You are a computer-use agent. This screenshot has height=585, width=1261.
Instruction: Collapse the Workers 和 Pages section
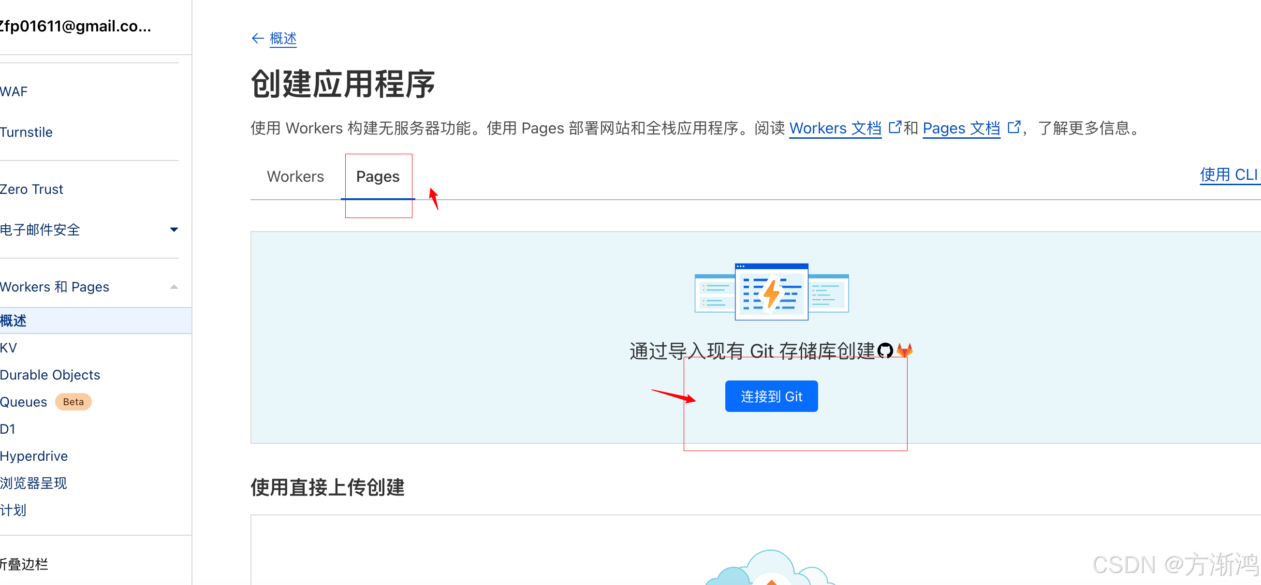(x=174, y=287)
